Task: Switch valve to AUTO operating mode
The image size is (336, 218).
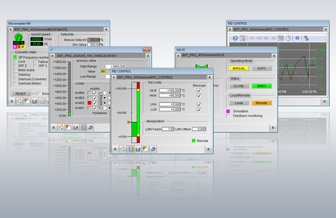Action: click(261, 68)
